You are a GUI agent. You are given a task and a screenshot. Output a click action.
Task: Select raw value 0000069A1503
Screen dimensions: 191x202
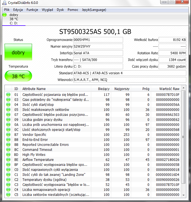point(168,115)
